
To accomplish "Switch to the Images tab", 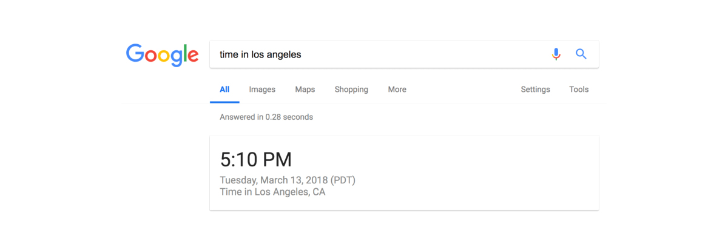I will point(262,90).
